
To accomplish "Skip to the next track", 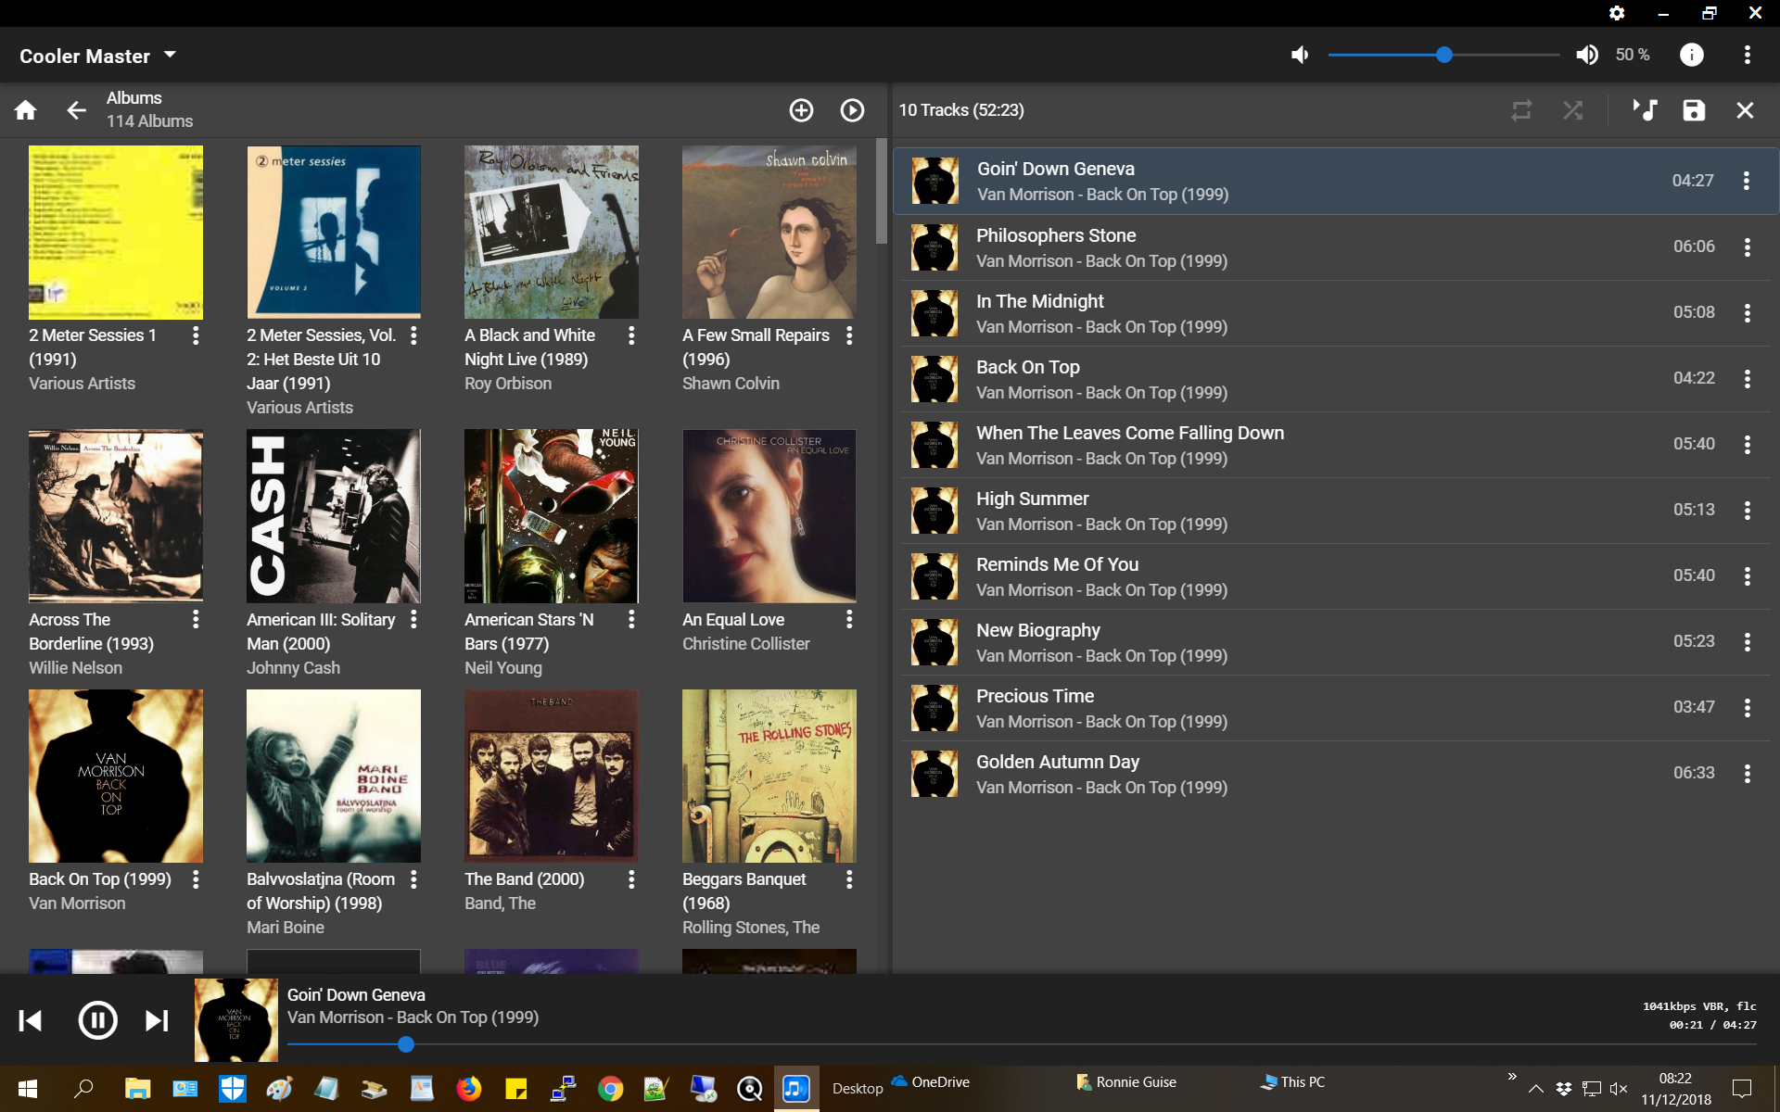I will click(x=157, y=1020).
